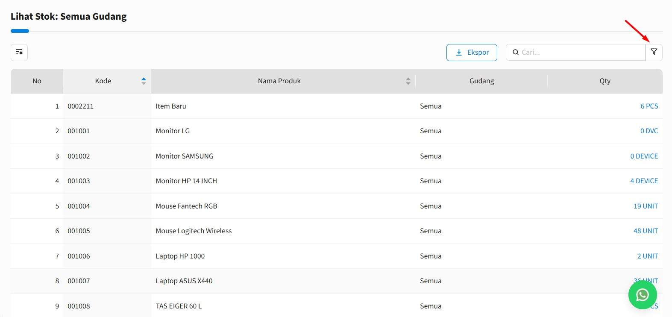Click the Mouse Logitech Wireless product name
672x317 pixels.
(194, 231)
